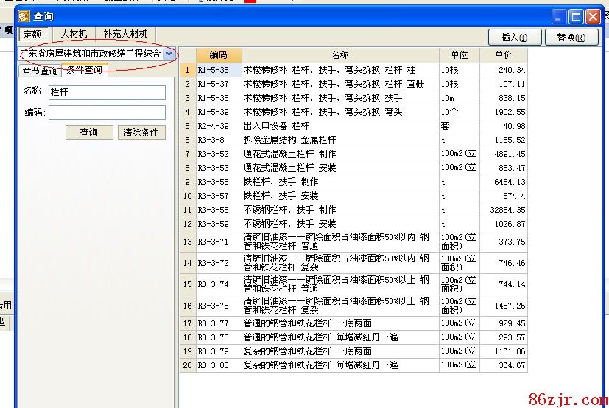Open the 补充人材机 tab
This screenshot has height=408, width=609.
(x=125, y=34)
